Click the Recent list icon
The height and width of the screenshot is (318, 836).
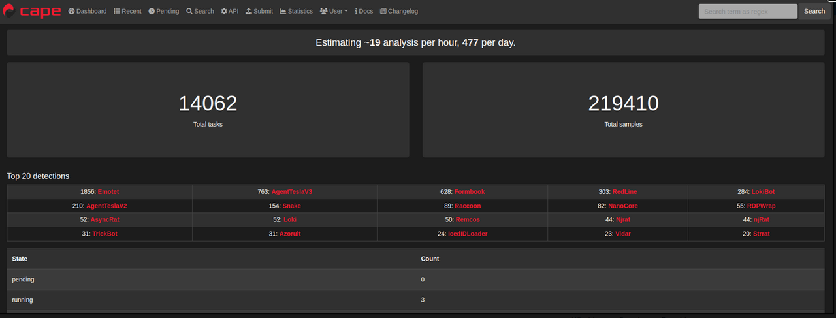(117, 11)
